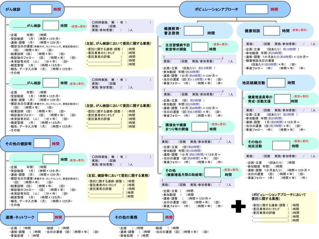Image resolution: width=319 pixels, height=239 pixels.
Task: Click the 健康推進員等の育成・活動支援 hours box
Action: 282,99
